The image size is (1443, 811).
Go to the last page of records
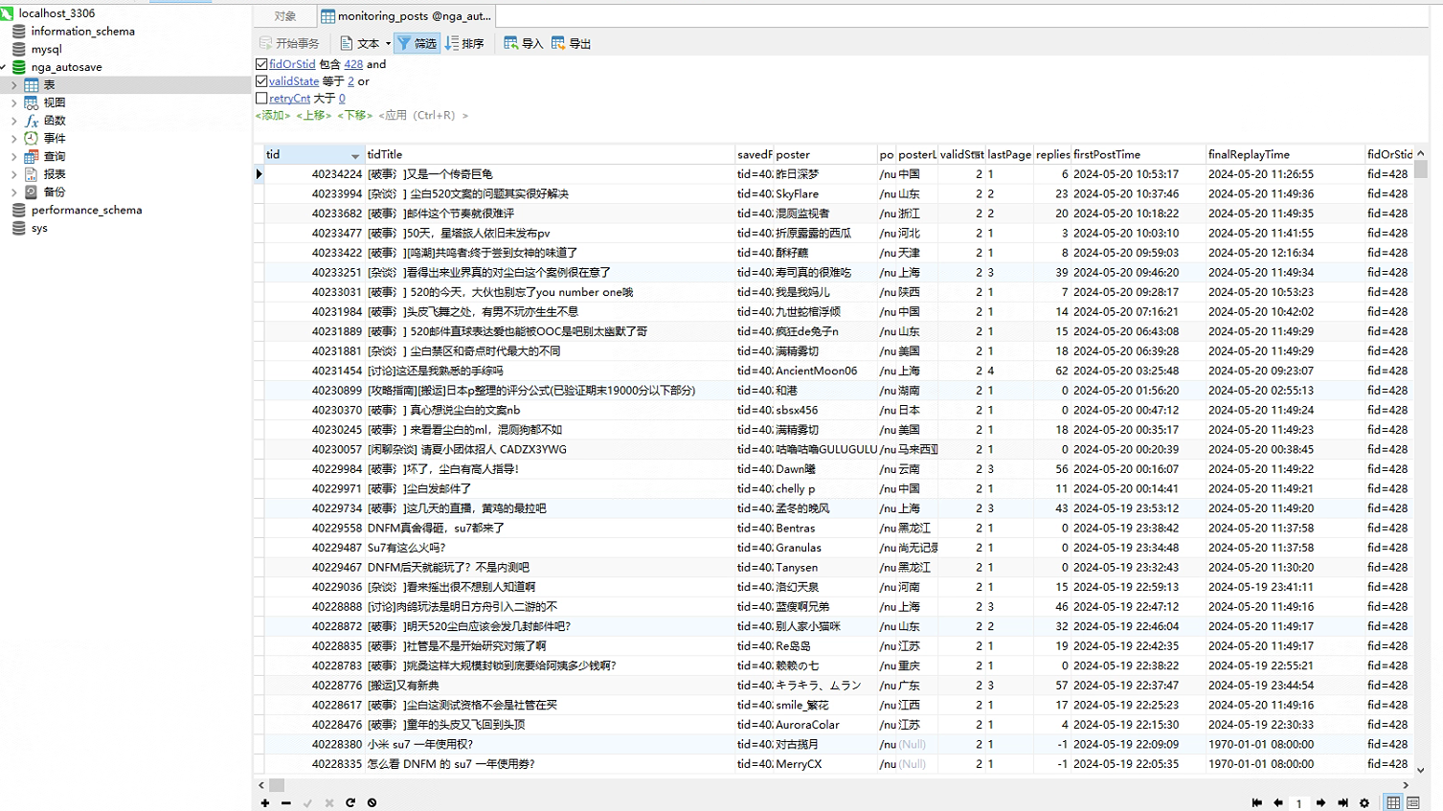pos(1342,802)
